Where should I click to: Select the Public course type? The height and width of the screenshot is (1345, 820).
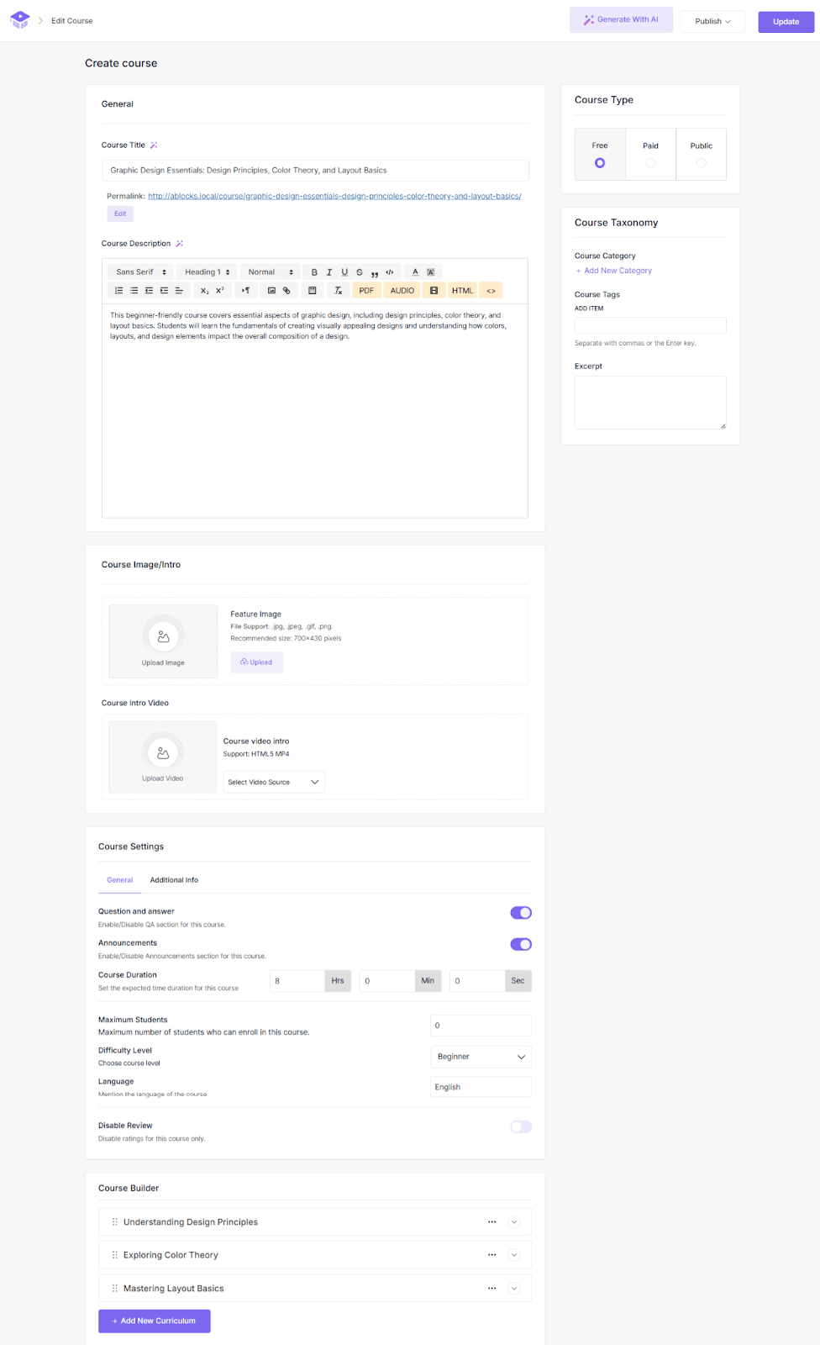click(x=702, y=155)
